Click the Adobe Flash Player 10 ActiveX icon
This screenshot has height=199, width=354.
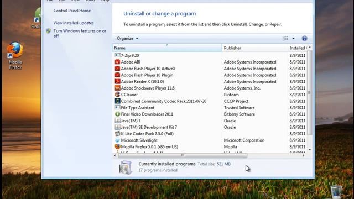pyautogui.click(x=117, y=69)
